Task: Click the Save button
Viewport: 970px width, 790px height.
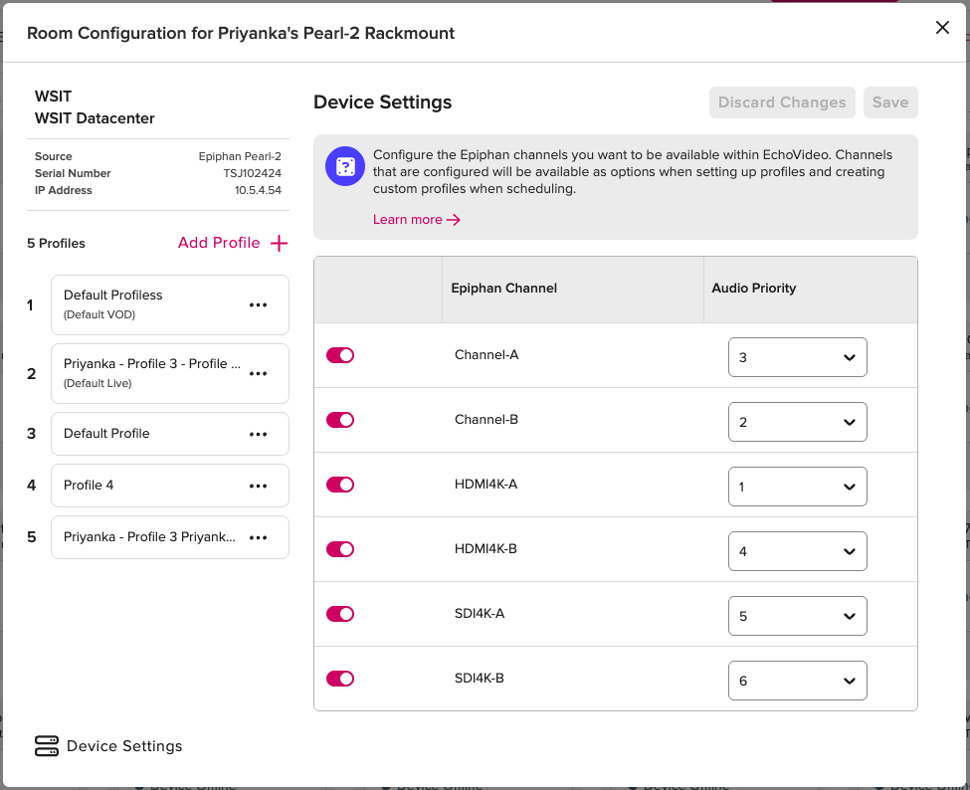Action: click(890, 102)
